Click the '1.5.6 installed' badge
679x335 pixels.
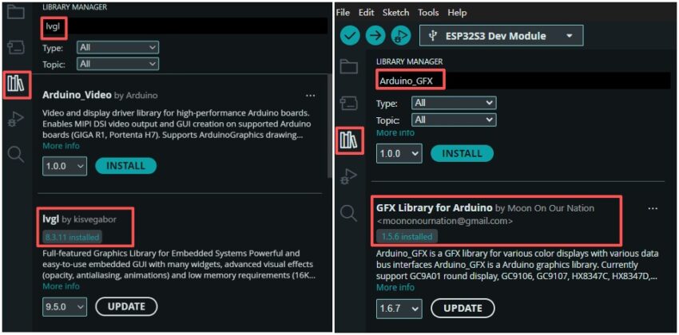[x=407, y=236]
